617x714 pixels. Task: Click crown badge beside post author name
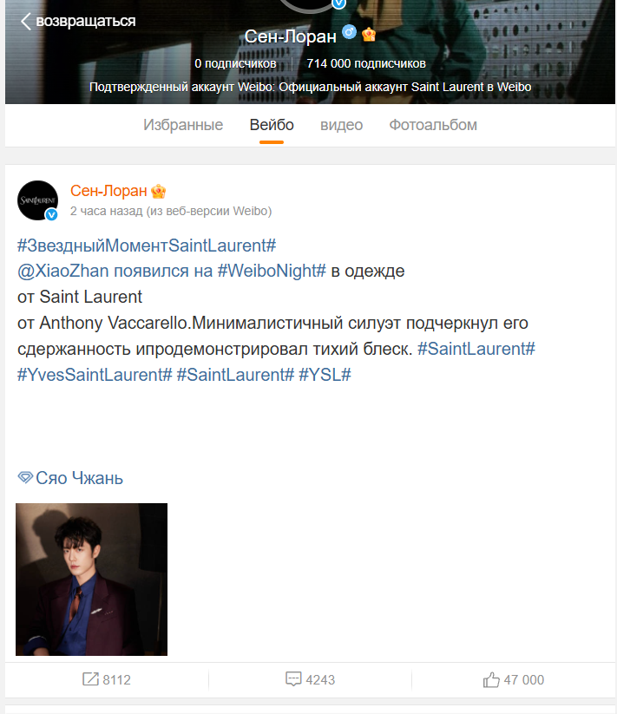[159, 192]
